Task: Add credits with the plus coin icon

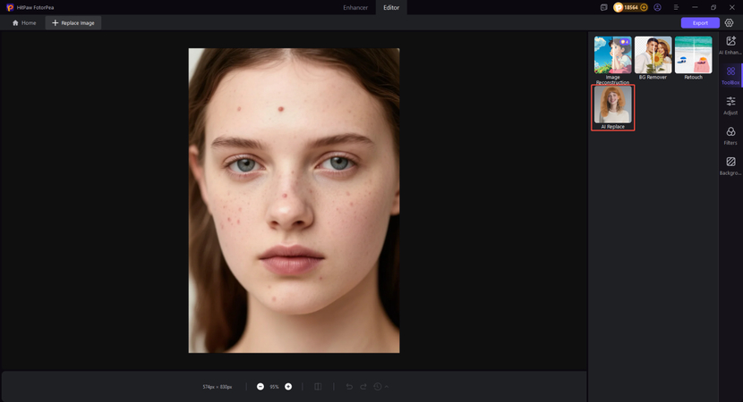Action: click(644, 7)
